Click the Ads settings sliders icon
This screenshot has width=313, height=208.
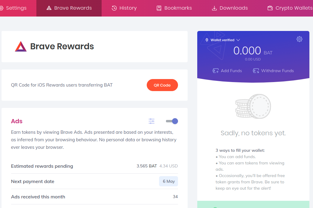pos(152,121)
